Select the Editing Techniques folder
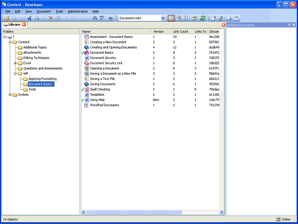This screenshot has width=298, height=224. click(36, 58)
